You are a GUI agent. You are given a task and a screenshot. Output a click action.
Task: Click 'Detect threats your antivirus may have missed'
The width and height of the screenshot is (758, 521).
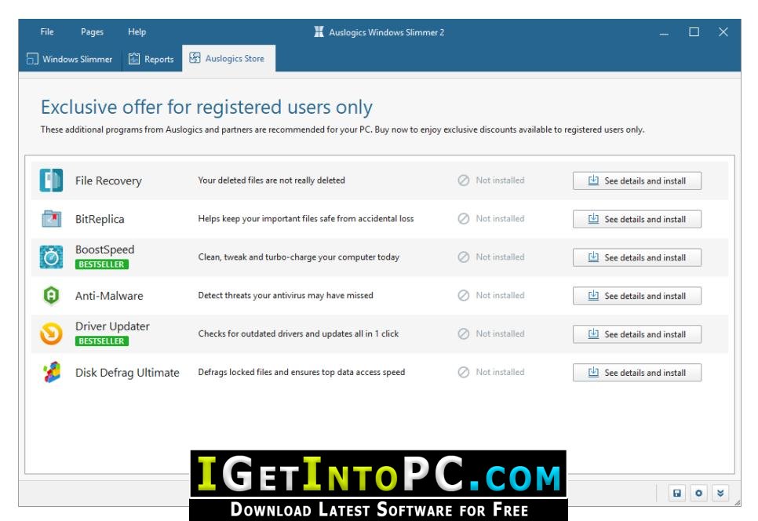[x=286, y=295]
